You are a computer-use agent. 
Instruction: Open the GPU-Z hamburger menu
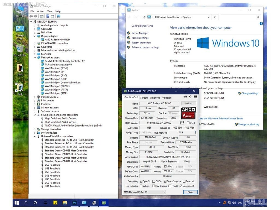(x=195, y=97)
